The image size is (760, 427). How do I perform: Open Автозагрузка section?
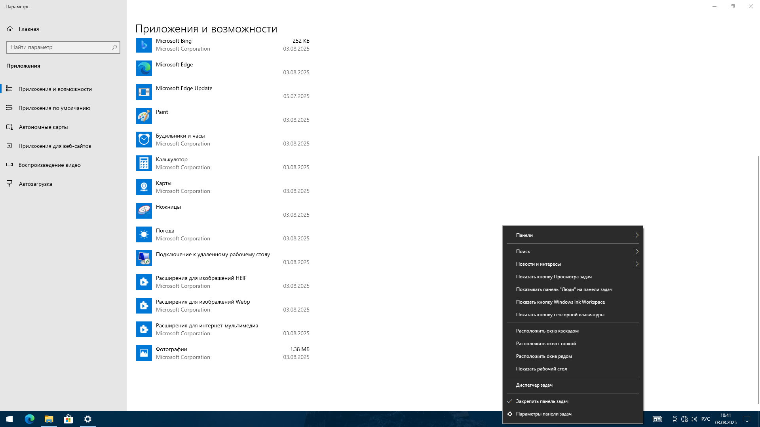coord(63,184)
